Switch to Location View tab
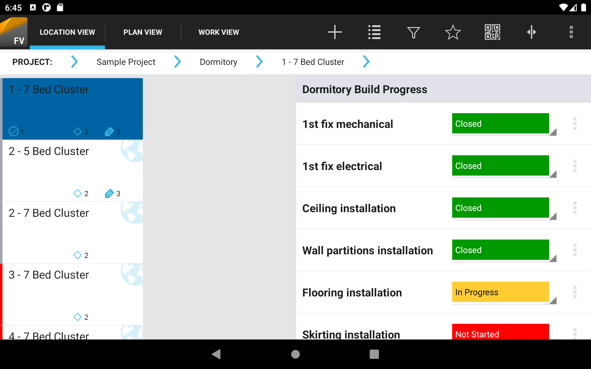Image resolution: width=591 pixels, height=369 pixels. [67, 32]
